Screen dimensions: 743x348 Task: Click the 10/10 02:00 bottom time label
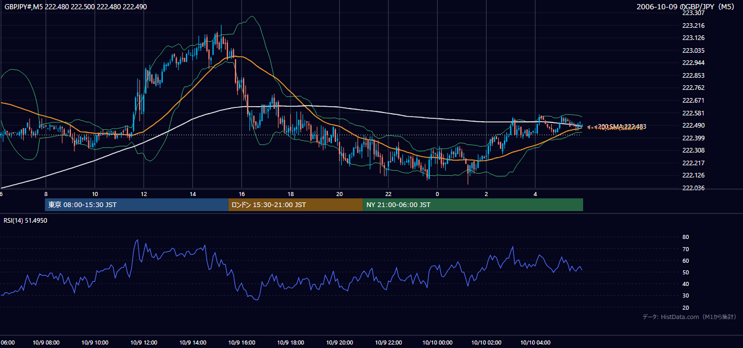486,343
